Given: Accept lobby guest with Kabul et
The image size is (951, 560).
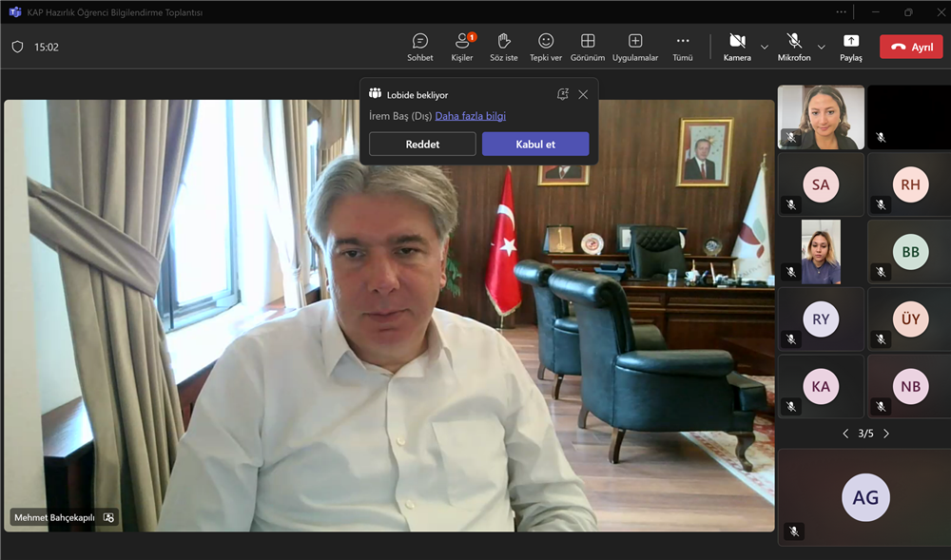Looking at the screenshot, I should (x=535, y=145).
